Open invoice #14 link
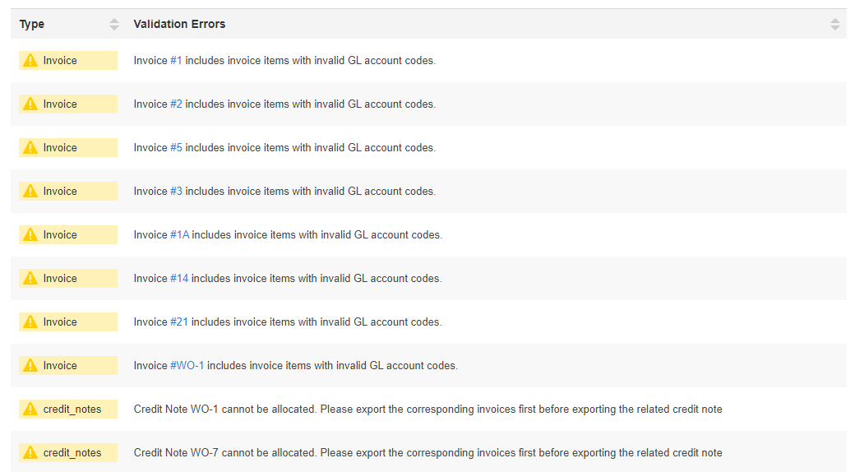Viewport: 855px width, 472px height. (x=179, y=278)
